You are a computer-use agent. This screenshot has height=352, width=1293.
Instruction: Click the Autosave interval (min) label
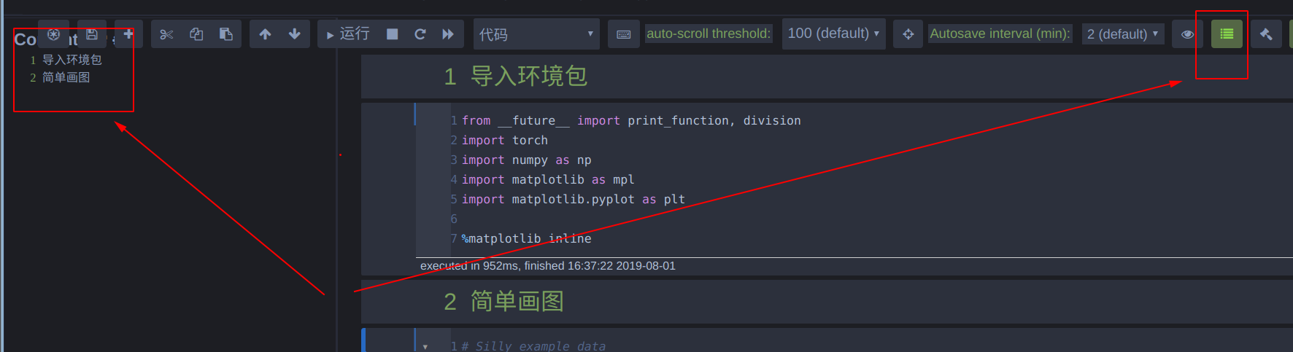pos(1000,34)
